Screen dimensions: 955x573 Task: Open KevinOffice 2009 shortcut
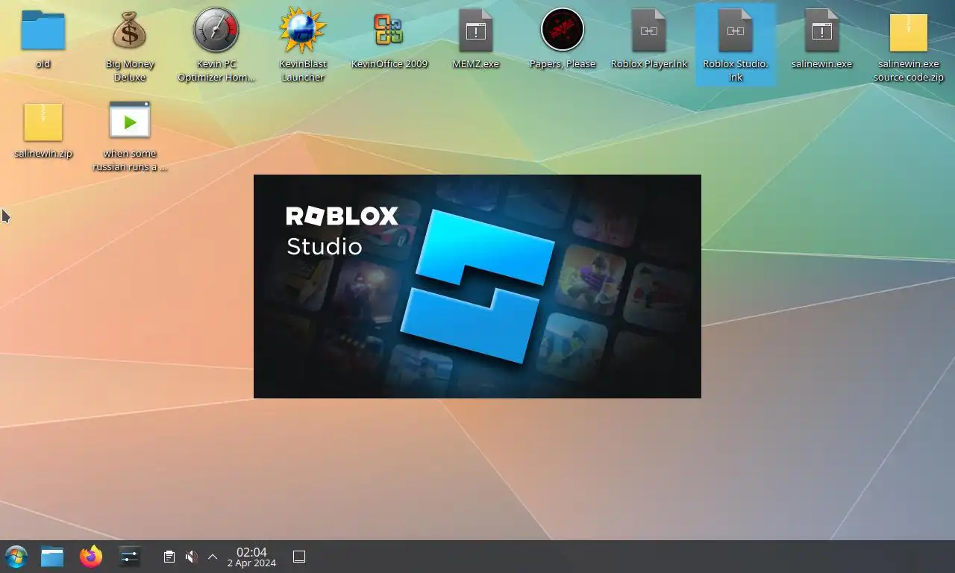(x=389, y=30)
